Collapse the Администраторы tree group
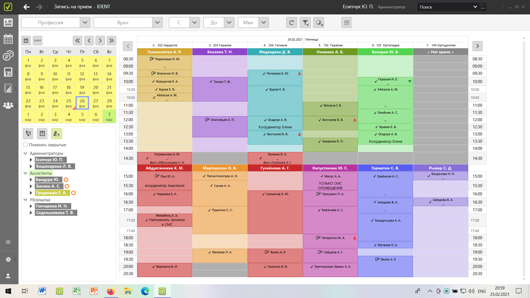This screenshot has width=530, height=298. 25,153
